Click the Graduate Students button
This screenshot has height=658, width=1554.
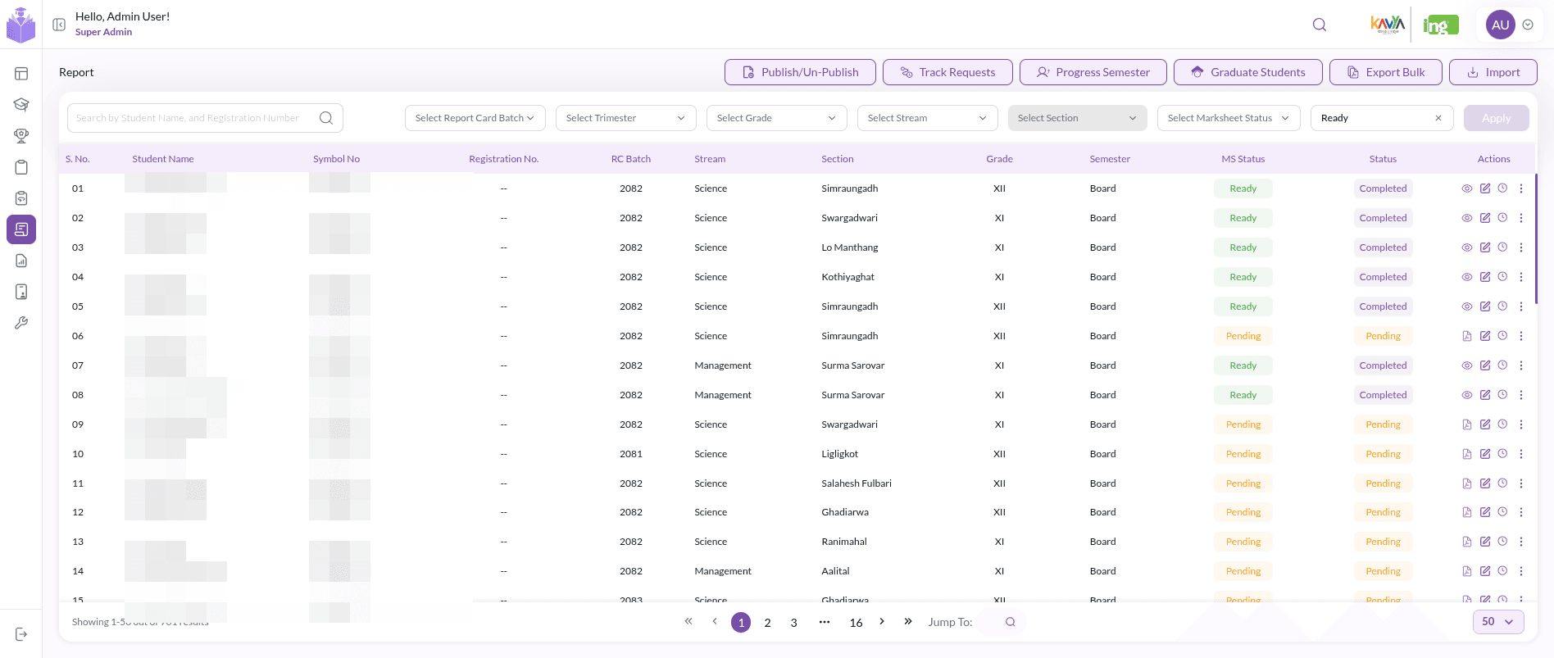click(x=1248, y=72)
